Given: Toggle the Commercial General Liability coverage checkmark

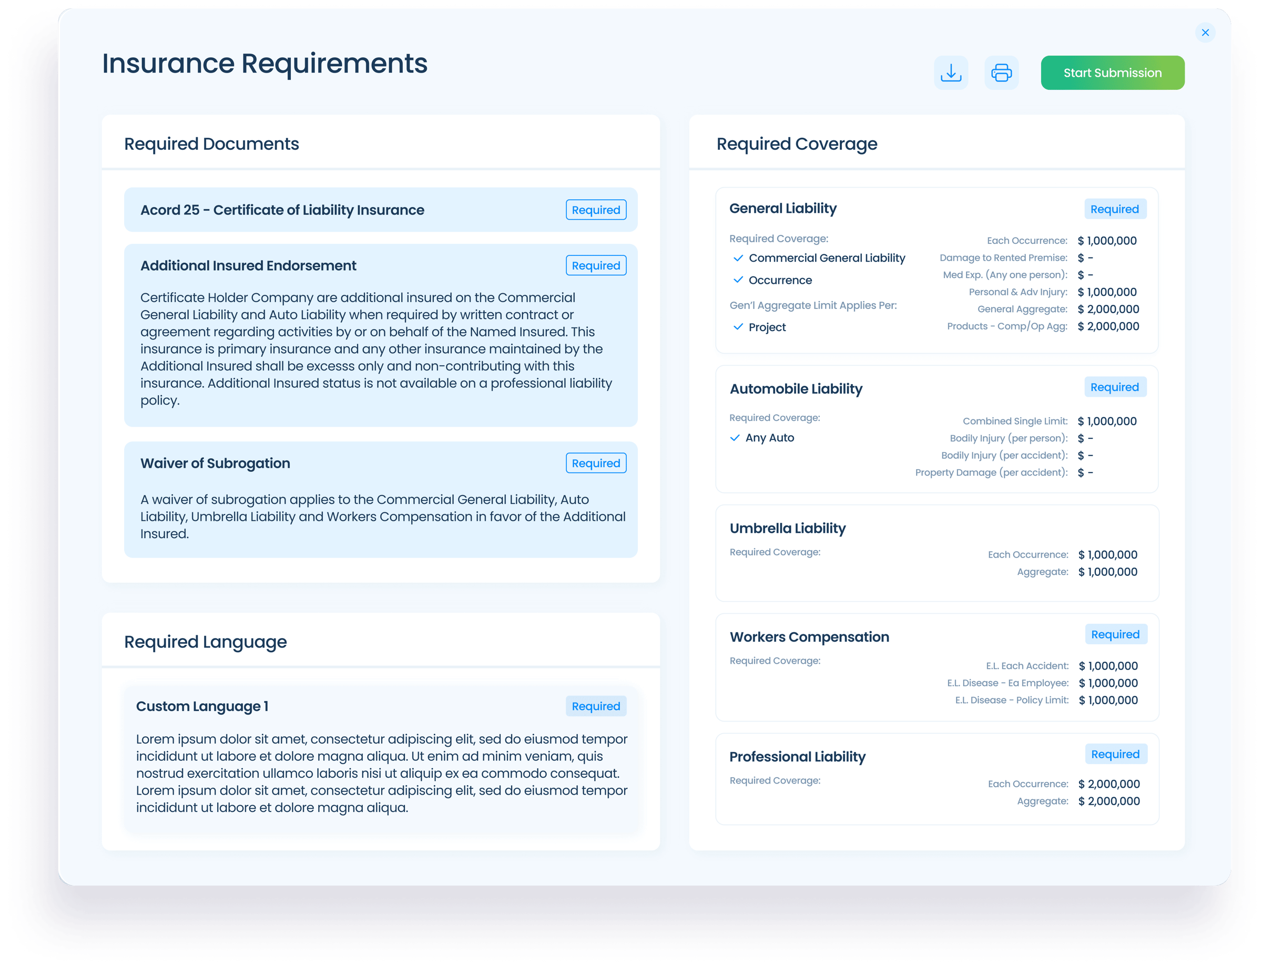Looking at the screenshot, I should [738, 258].
